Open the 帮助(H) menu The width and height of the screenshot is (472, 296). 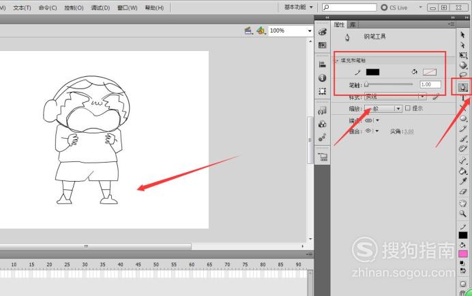coord(154,7)
